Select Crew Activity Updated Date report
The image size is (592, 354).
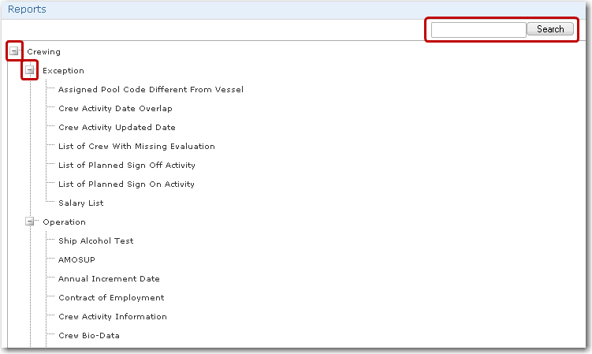pyautogui.click(x=117, y=128)
